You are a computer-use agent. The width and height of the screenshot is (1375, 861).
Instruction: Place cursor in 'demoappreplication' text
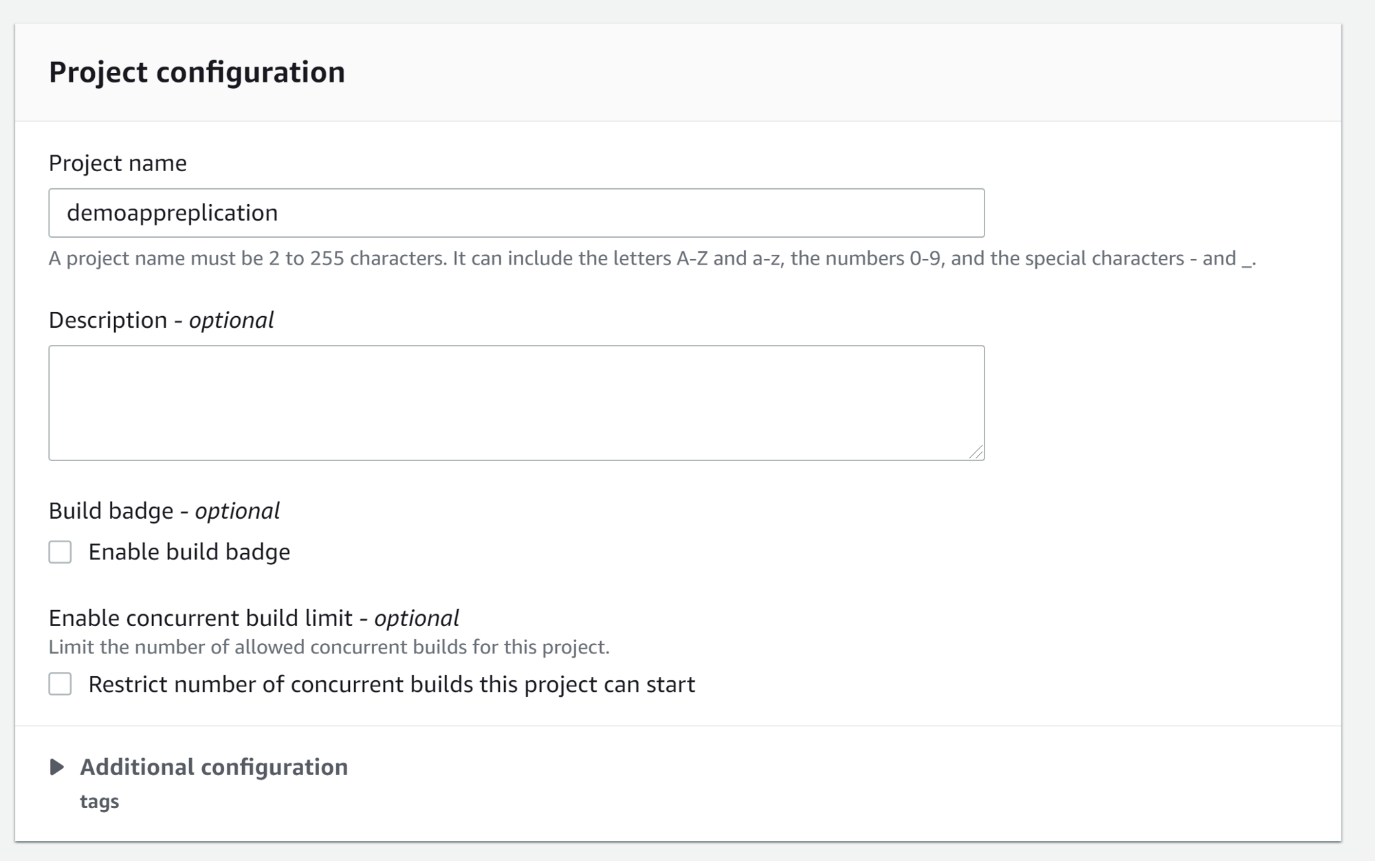tap(172, 213)
